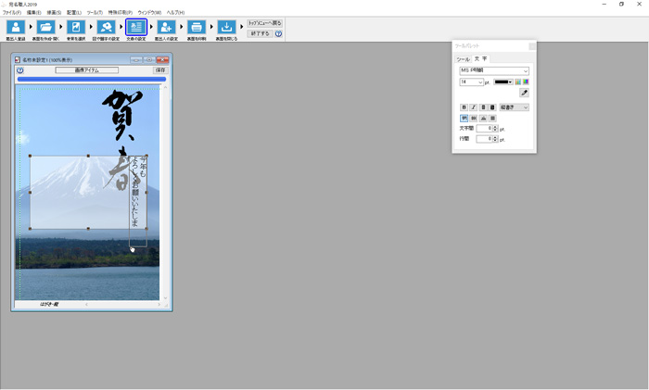649x390 pixels.
Task: Switch to the ツール tab in palette
Action: pyautogui.click(x=463, y=58)
